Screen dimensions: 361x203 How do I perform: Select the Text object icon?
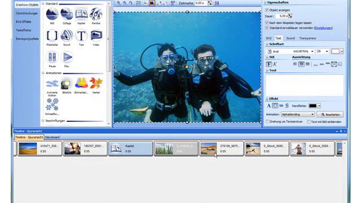[x=81, y=36]
